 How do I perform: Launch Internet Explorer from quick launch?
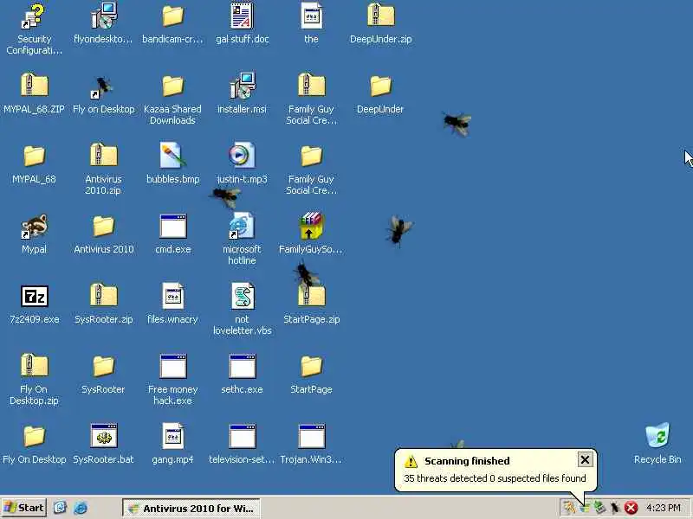[81, 508]
